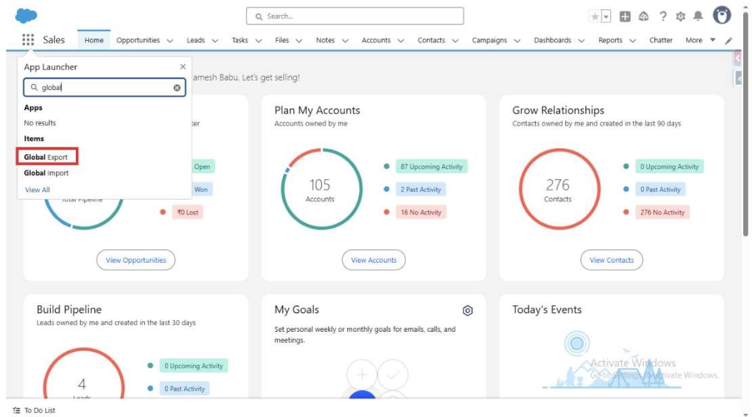752x417 pixels.
Task: Open the Help question mark icon
Action: (x=663, y=16)
